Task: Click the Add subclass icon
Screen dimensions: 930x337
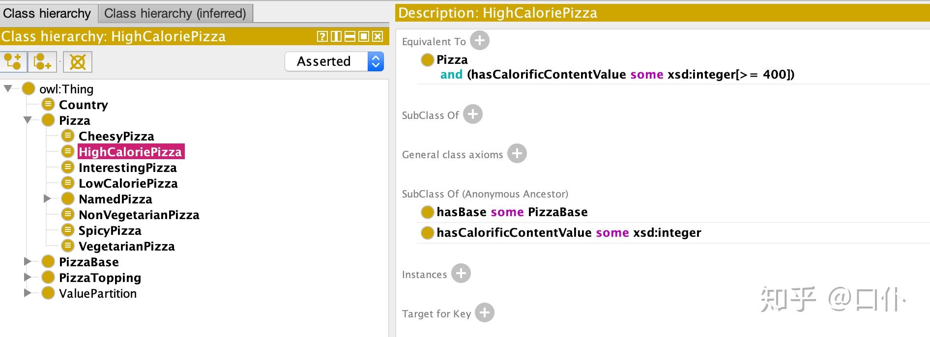Action: (x=13, y=62)
